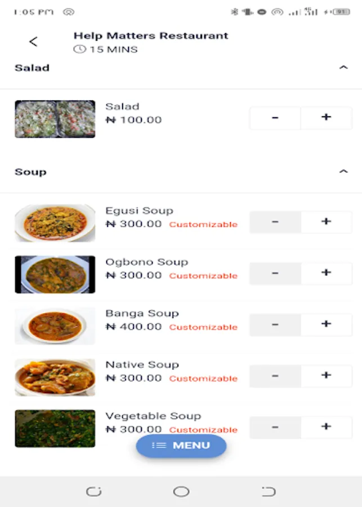Add one Native Soup with plus
Screen dimensions: 362x507
pyautogui.click(x=326, y=376)
